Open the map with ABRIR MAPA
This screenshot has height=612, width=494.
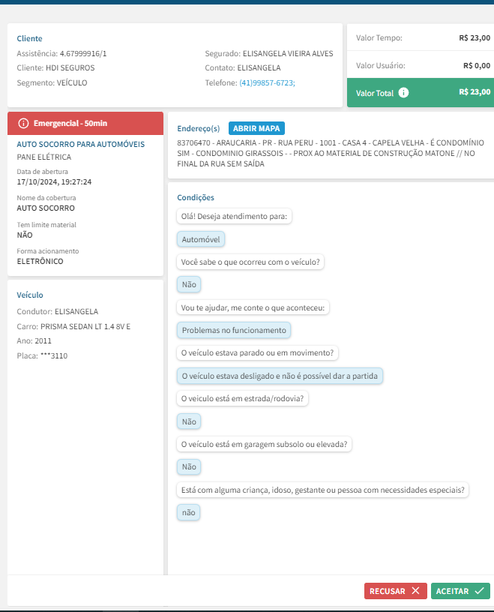[256, 128]
